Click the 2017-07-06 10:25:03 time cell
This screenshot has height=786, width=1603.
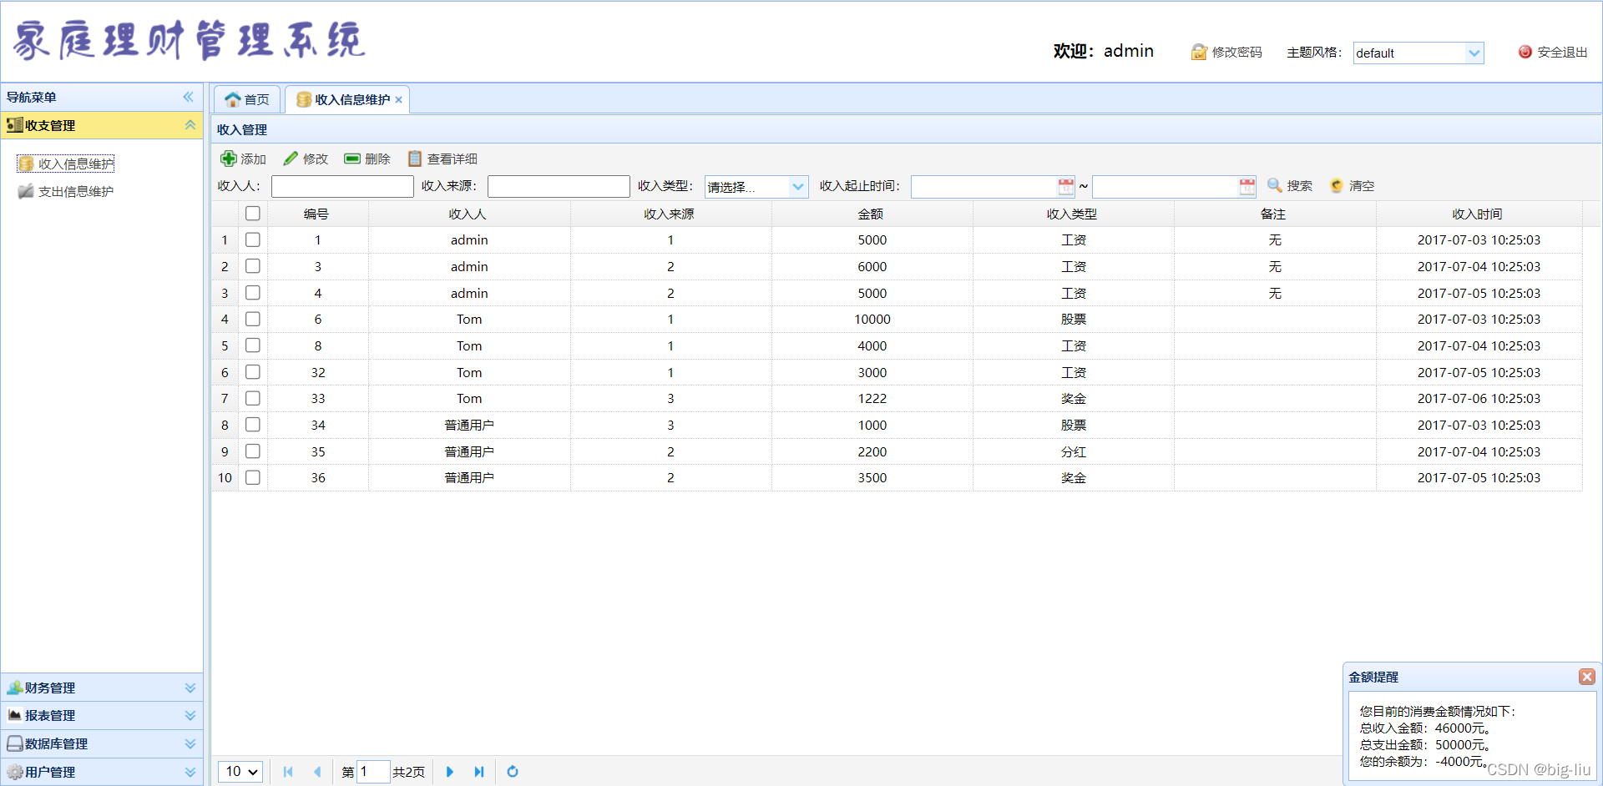click(1479, 398)
